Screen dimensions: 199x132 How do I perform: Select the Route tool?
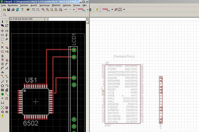[x=2, y=76]
